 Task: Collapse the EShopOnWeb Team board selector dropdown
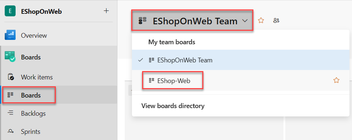coord(192,20)
